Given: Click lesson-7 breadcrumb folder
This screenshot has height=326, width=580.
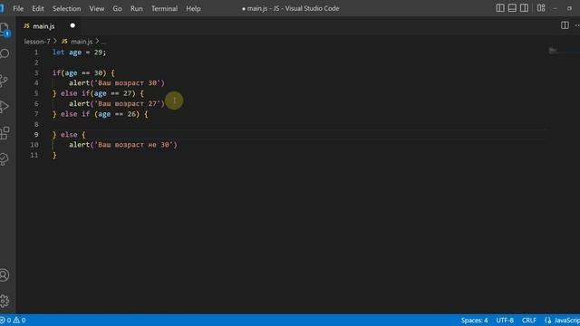Looking at the screenshot, I should 37,42.
